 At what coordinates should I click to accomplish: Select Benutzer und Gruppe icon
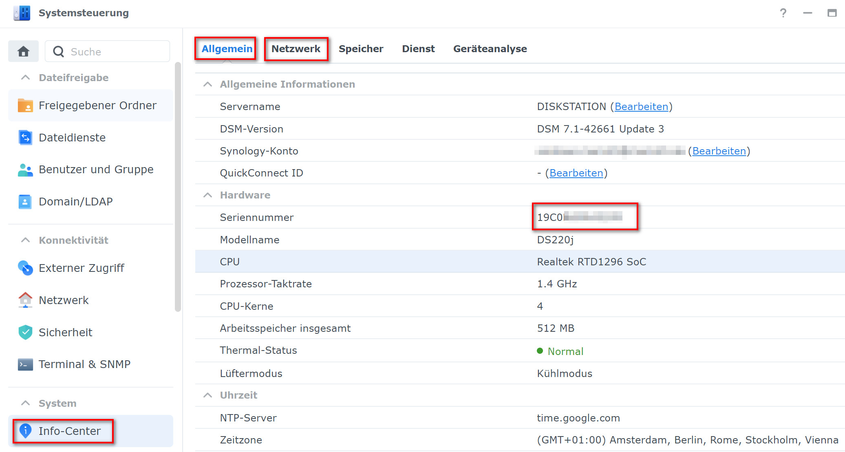click(x=25, y=170)
